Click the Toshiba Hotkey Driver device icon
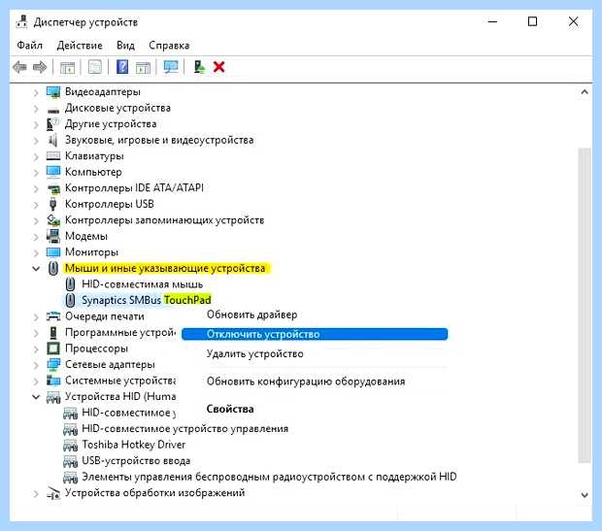Image resolution: width=602 pixels, height=531 pixels. 70,446
